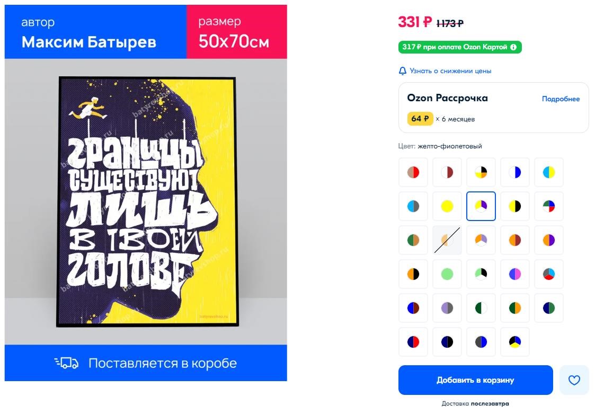Screen dimensions: 595x414
Task: Select the beige and red color swatch
Action: coord(413,172)
